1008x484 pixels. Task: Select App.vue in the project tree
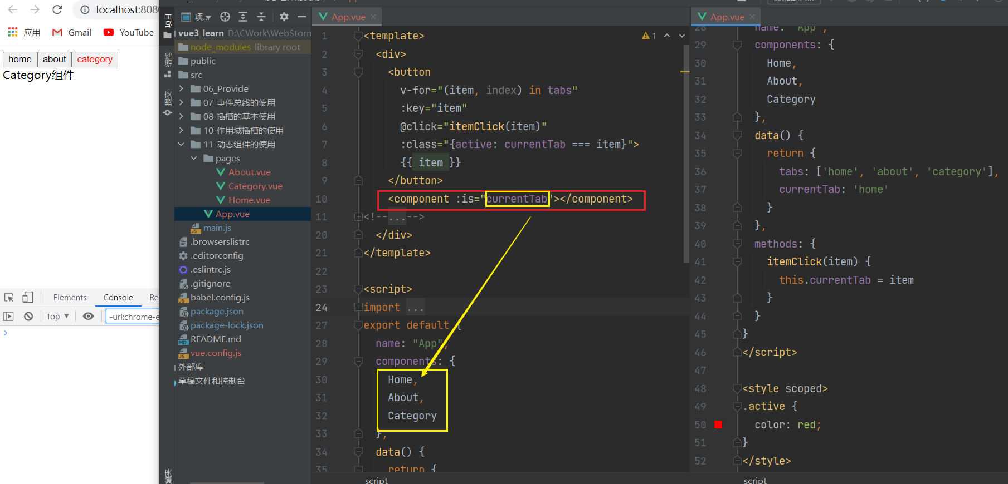click(243, 214)
